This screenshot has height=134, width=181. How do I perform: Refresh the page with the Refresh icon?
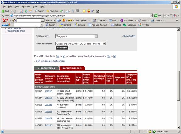[26, 11]
